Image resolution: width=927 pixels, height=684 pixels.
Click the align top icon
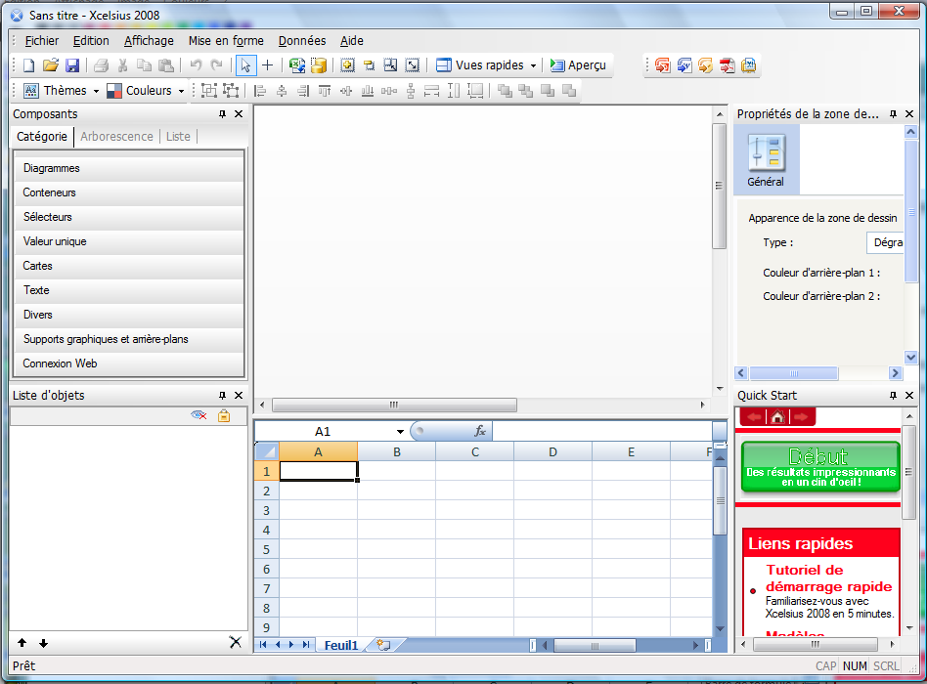click(324, 90)
